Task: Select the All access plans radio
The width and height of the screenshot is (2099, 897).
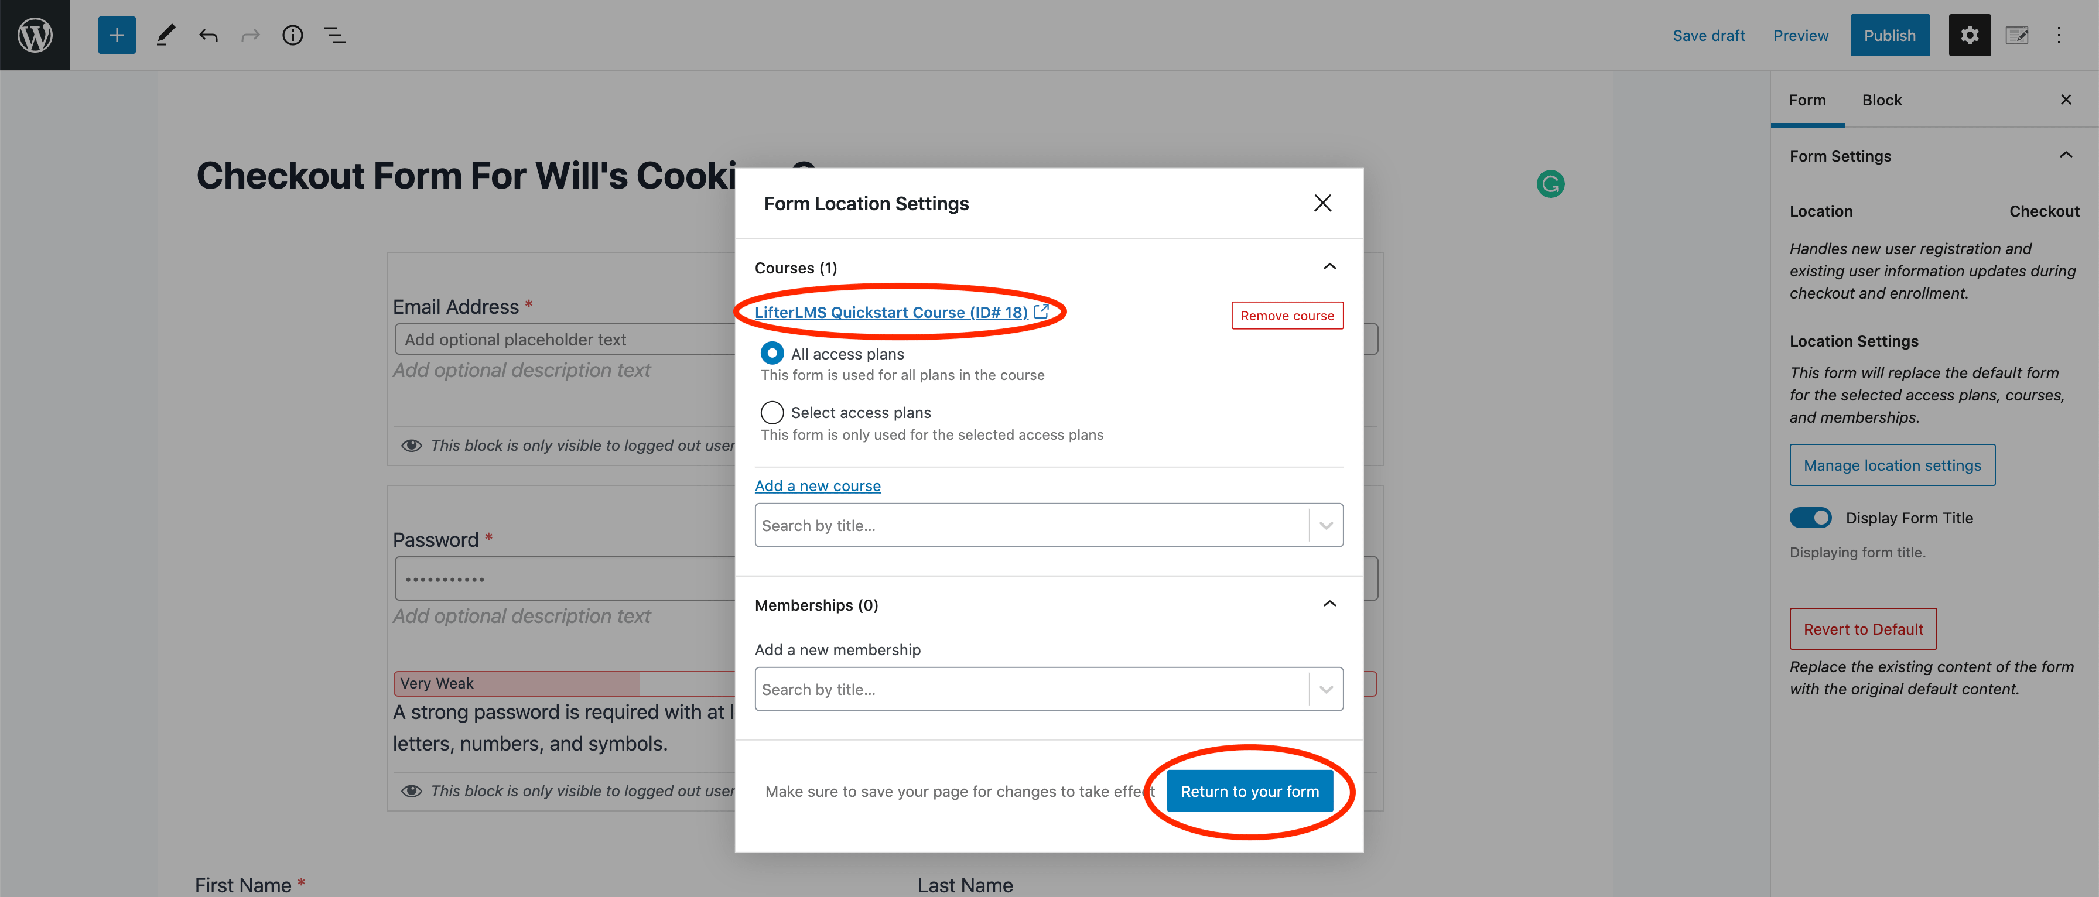Action: tap(772, 354)
